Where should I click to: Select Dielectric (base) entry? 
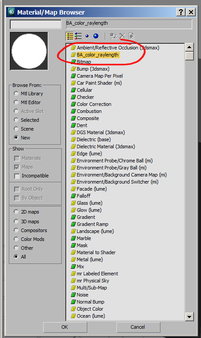(x=94, y=139)
